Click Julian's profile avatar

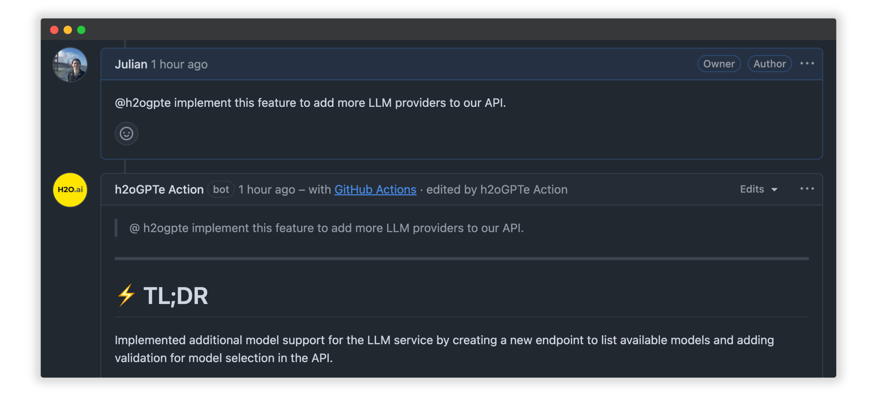pos(70,64)
